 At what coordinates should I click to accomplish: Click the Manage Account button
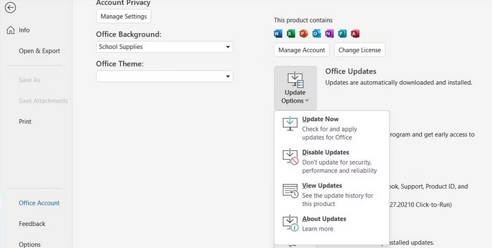tap(301, 50)
